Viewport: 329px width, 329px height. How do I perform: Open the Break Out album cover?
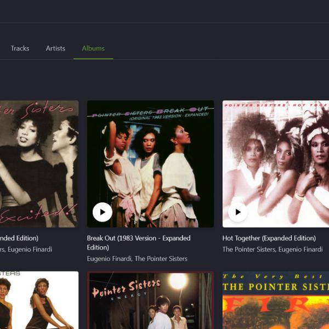tap(150, 164)
